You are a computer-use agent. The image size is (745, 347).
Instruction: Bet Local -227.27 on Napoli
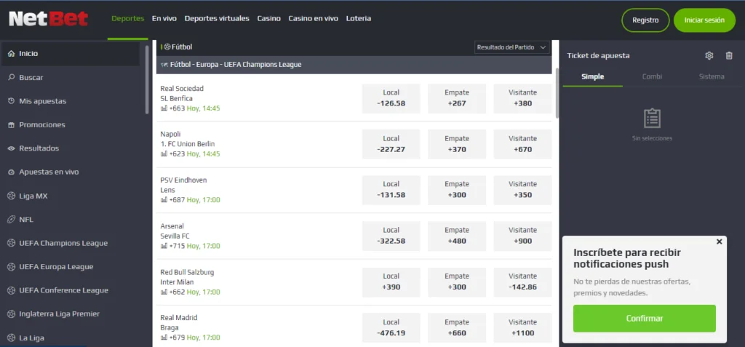point(391,144)
